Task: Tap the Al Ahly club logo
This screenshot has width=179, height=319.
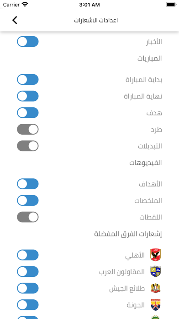Action: pos(156,255)
